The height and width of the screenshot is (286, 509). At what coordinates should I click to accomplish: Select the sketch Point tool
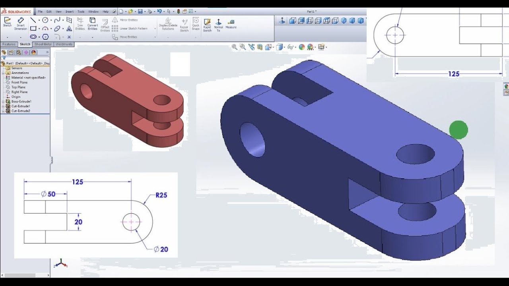[x=69, y=37]
